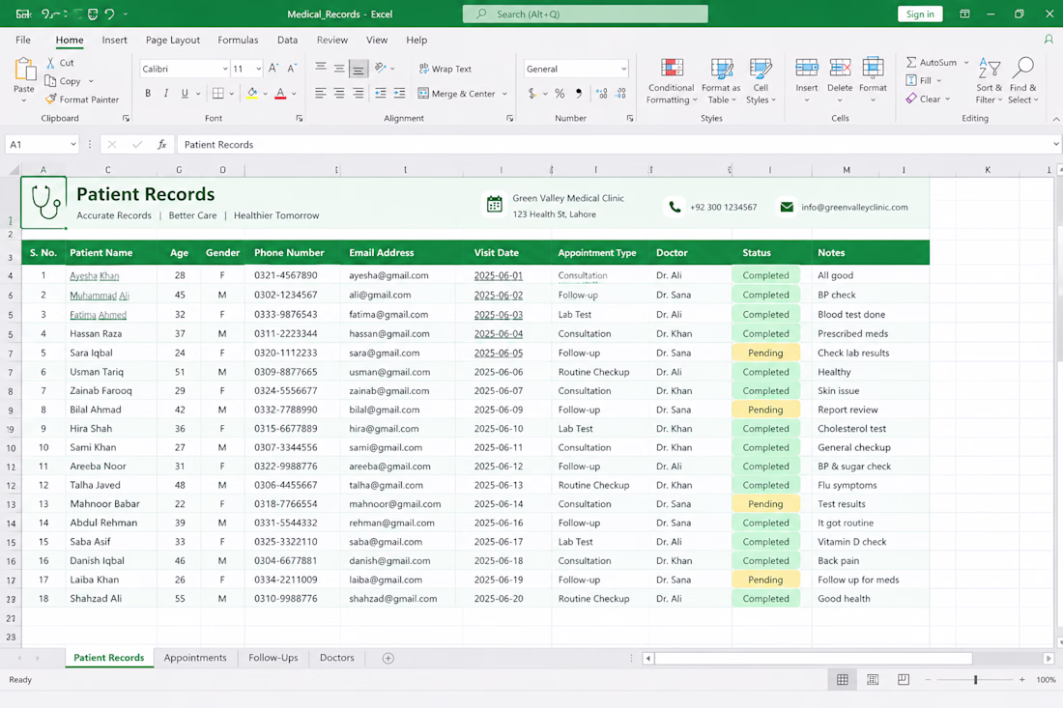Apply Percent Style number format
Screen dimensions: 1063x708
560,94
